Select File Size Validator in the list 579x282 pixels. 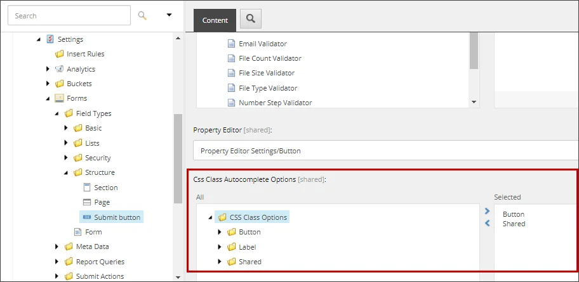267,73
